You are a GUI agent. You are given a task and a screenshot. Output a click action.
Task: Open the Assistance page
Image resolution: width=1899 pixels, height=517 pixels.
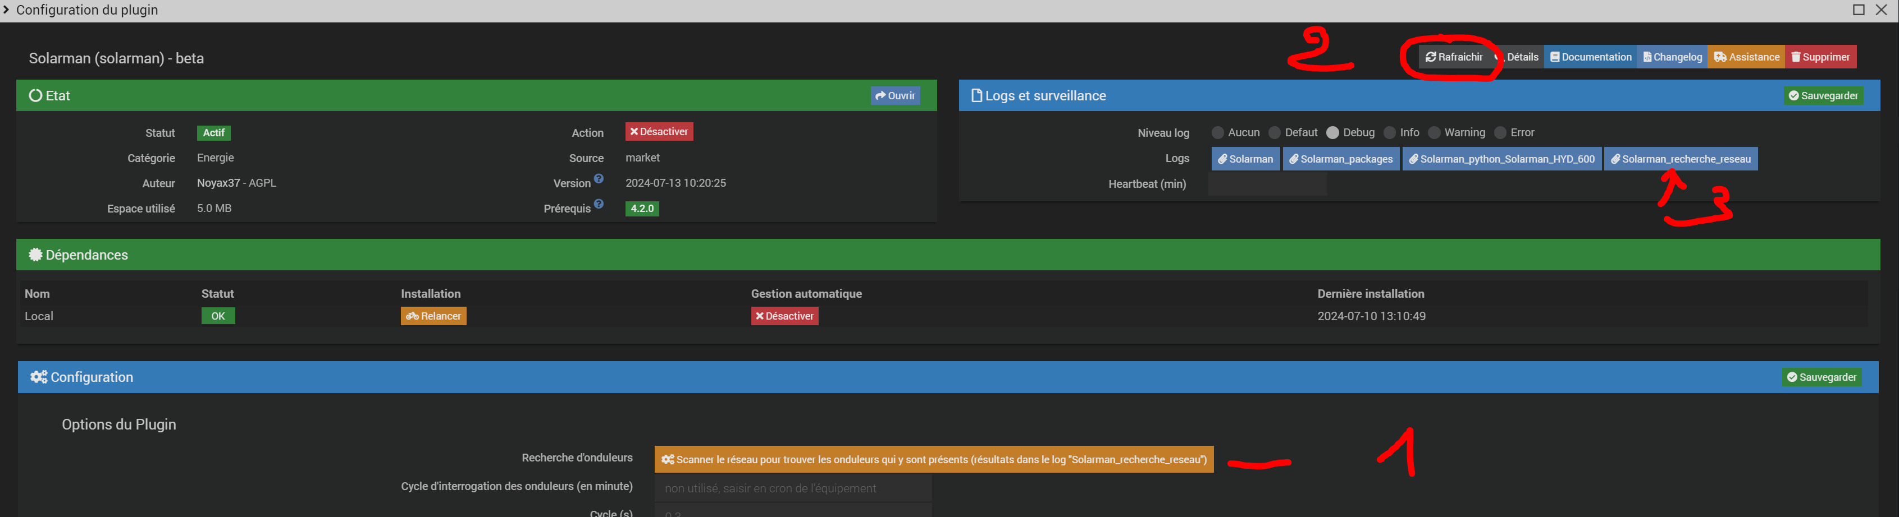(x=1746, y=57)
